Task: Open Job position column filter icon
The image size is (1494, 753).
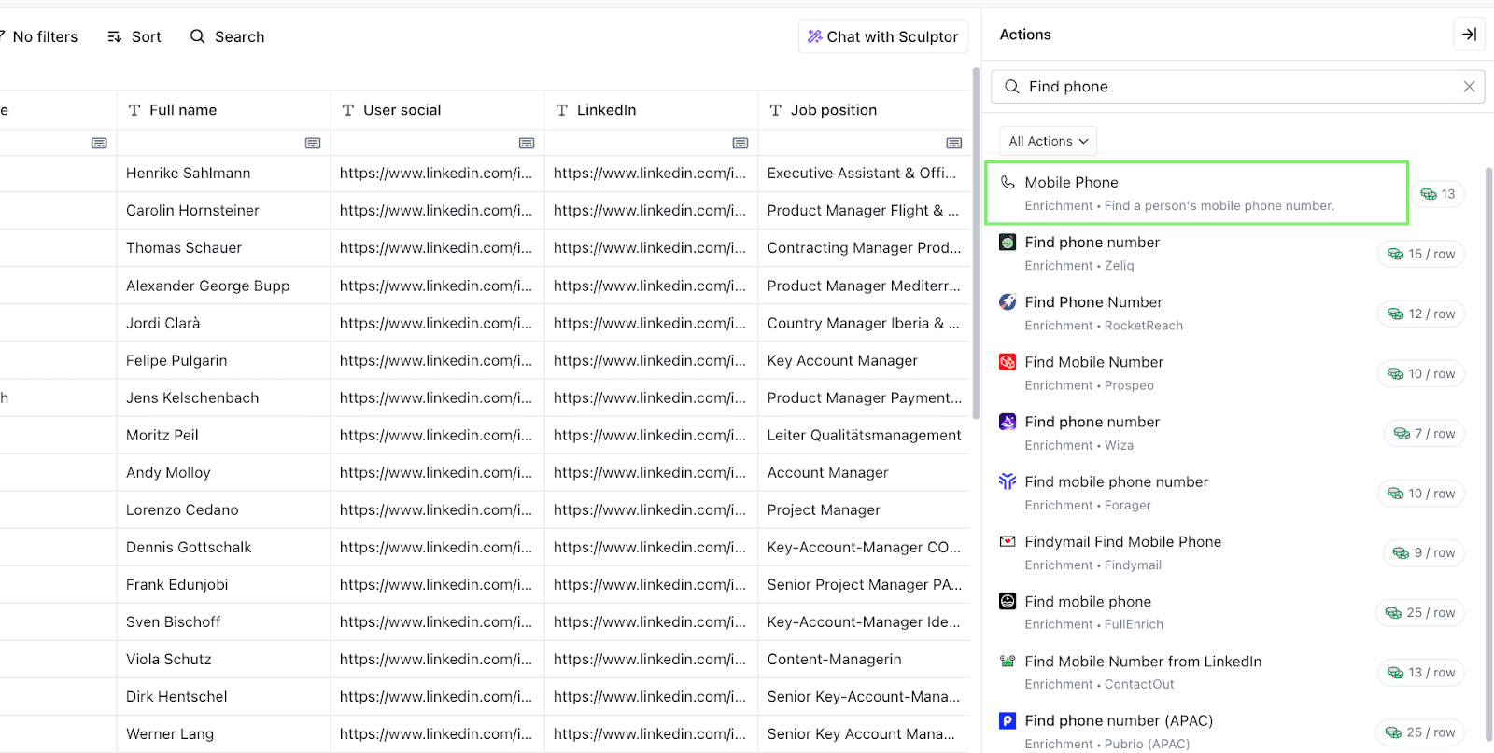Action: [953, 143]
